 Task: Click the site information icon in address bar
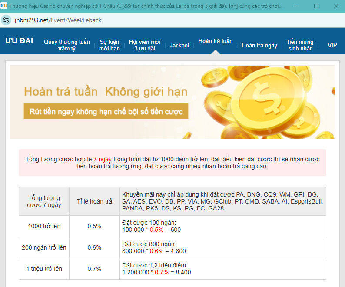tap(6, 20)
